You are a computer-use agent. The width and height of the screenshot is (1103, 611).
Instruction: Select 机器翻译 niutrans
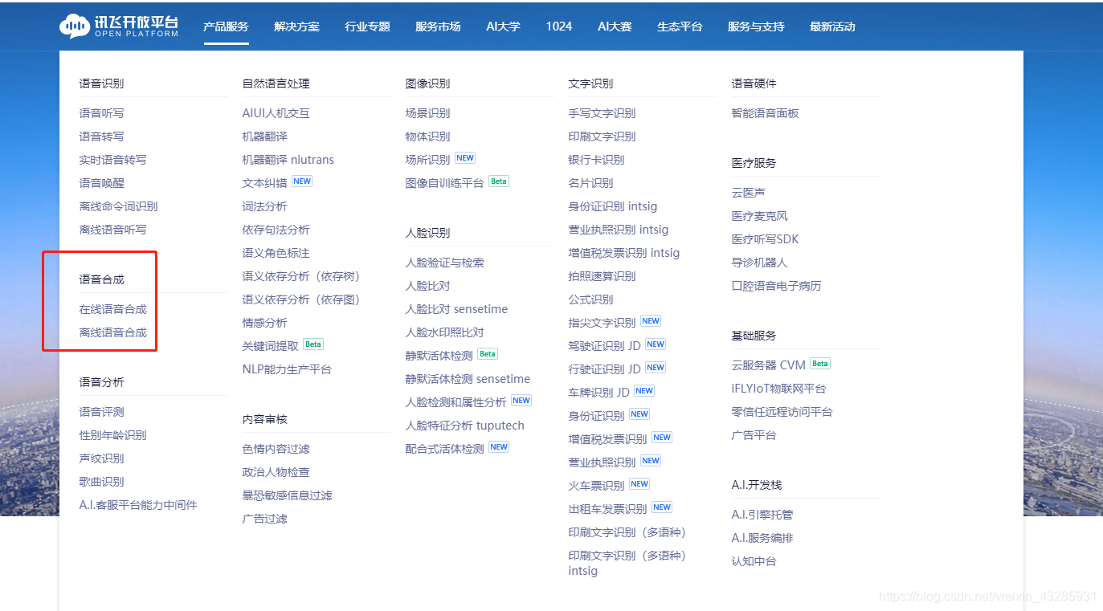288,160
